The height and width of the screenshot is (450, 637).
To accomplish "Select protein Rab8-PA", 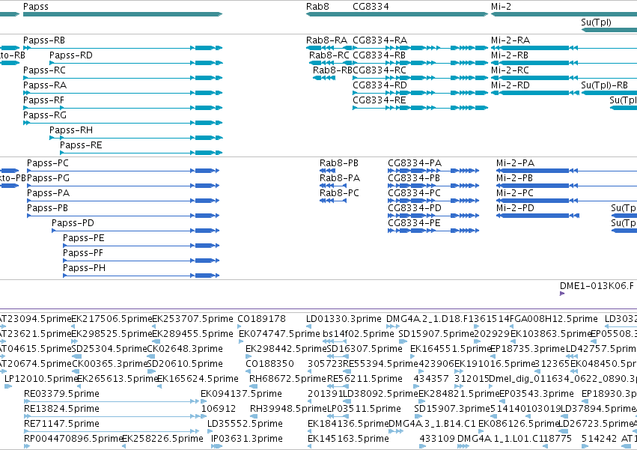I will point(340,178).
